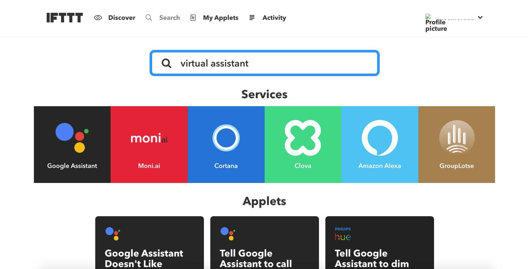Click the Applets heading
Viewport: 528px width, 269px height.
pos(264,201)
